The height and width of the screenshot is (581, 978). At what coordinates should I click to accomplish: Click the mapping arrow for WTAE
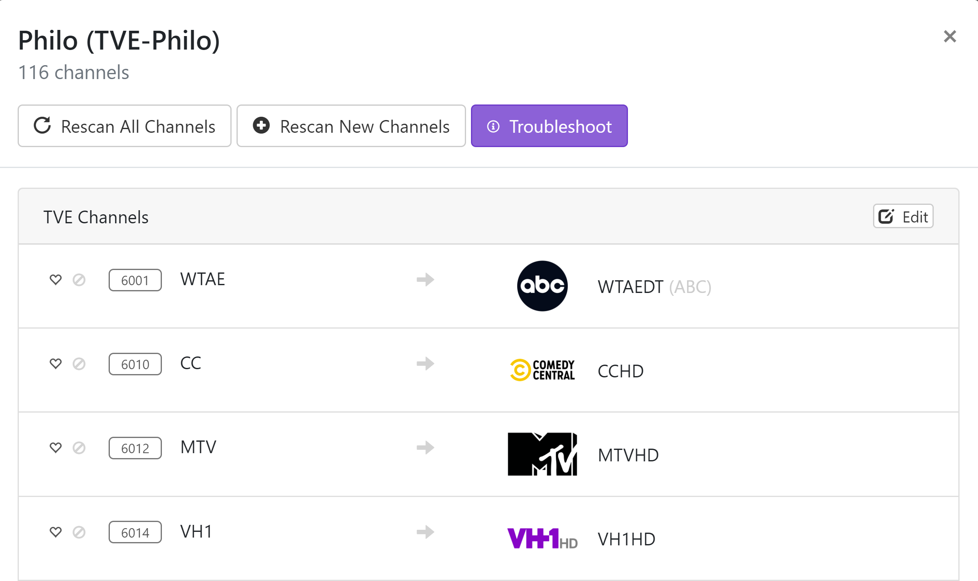click(425, 280)
